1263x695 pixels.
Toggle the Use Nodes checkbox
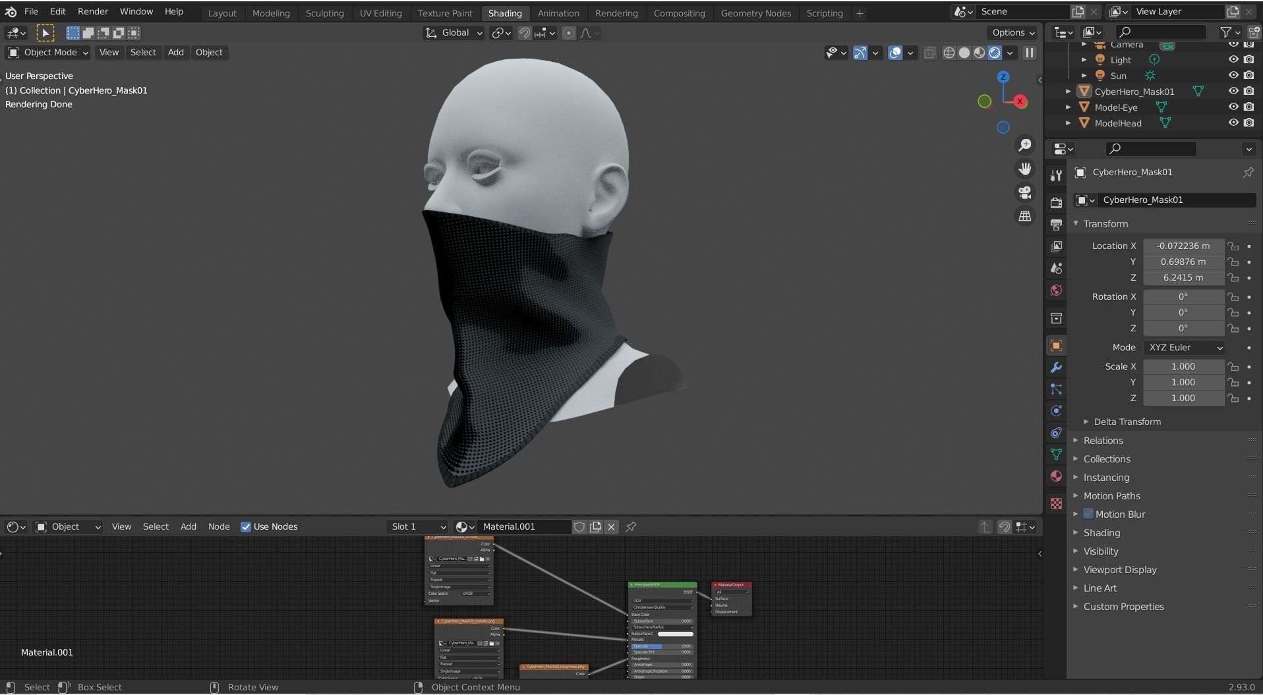point(246,526)
